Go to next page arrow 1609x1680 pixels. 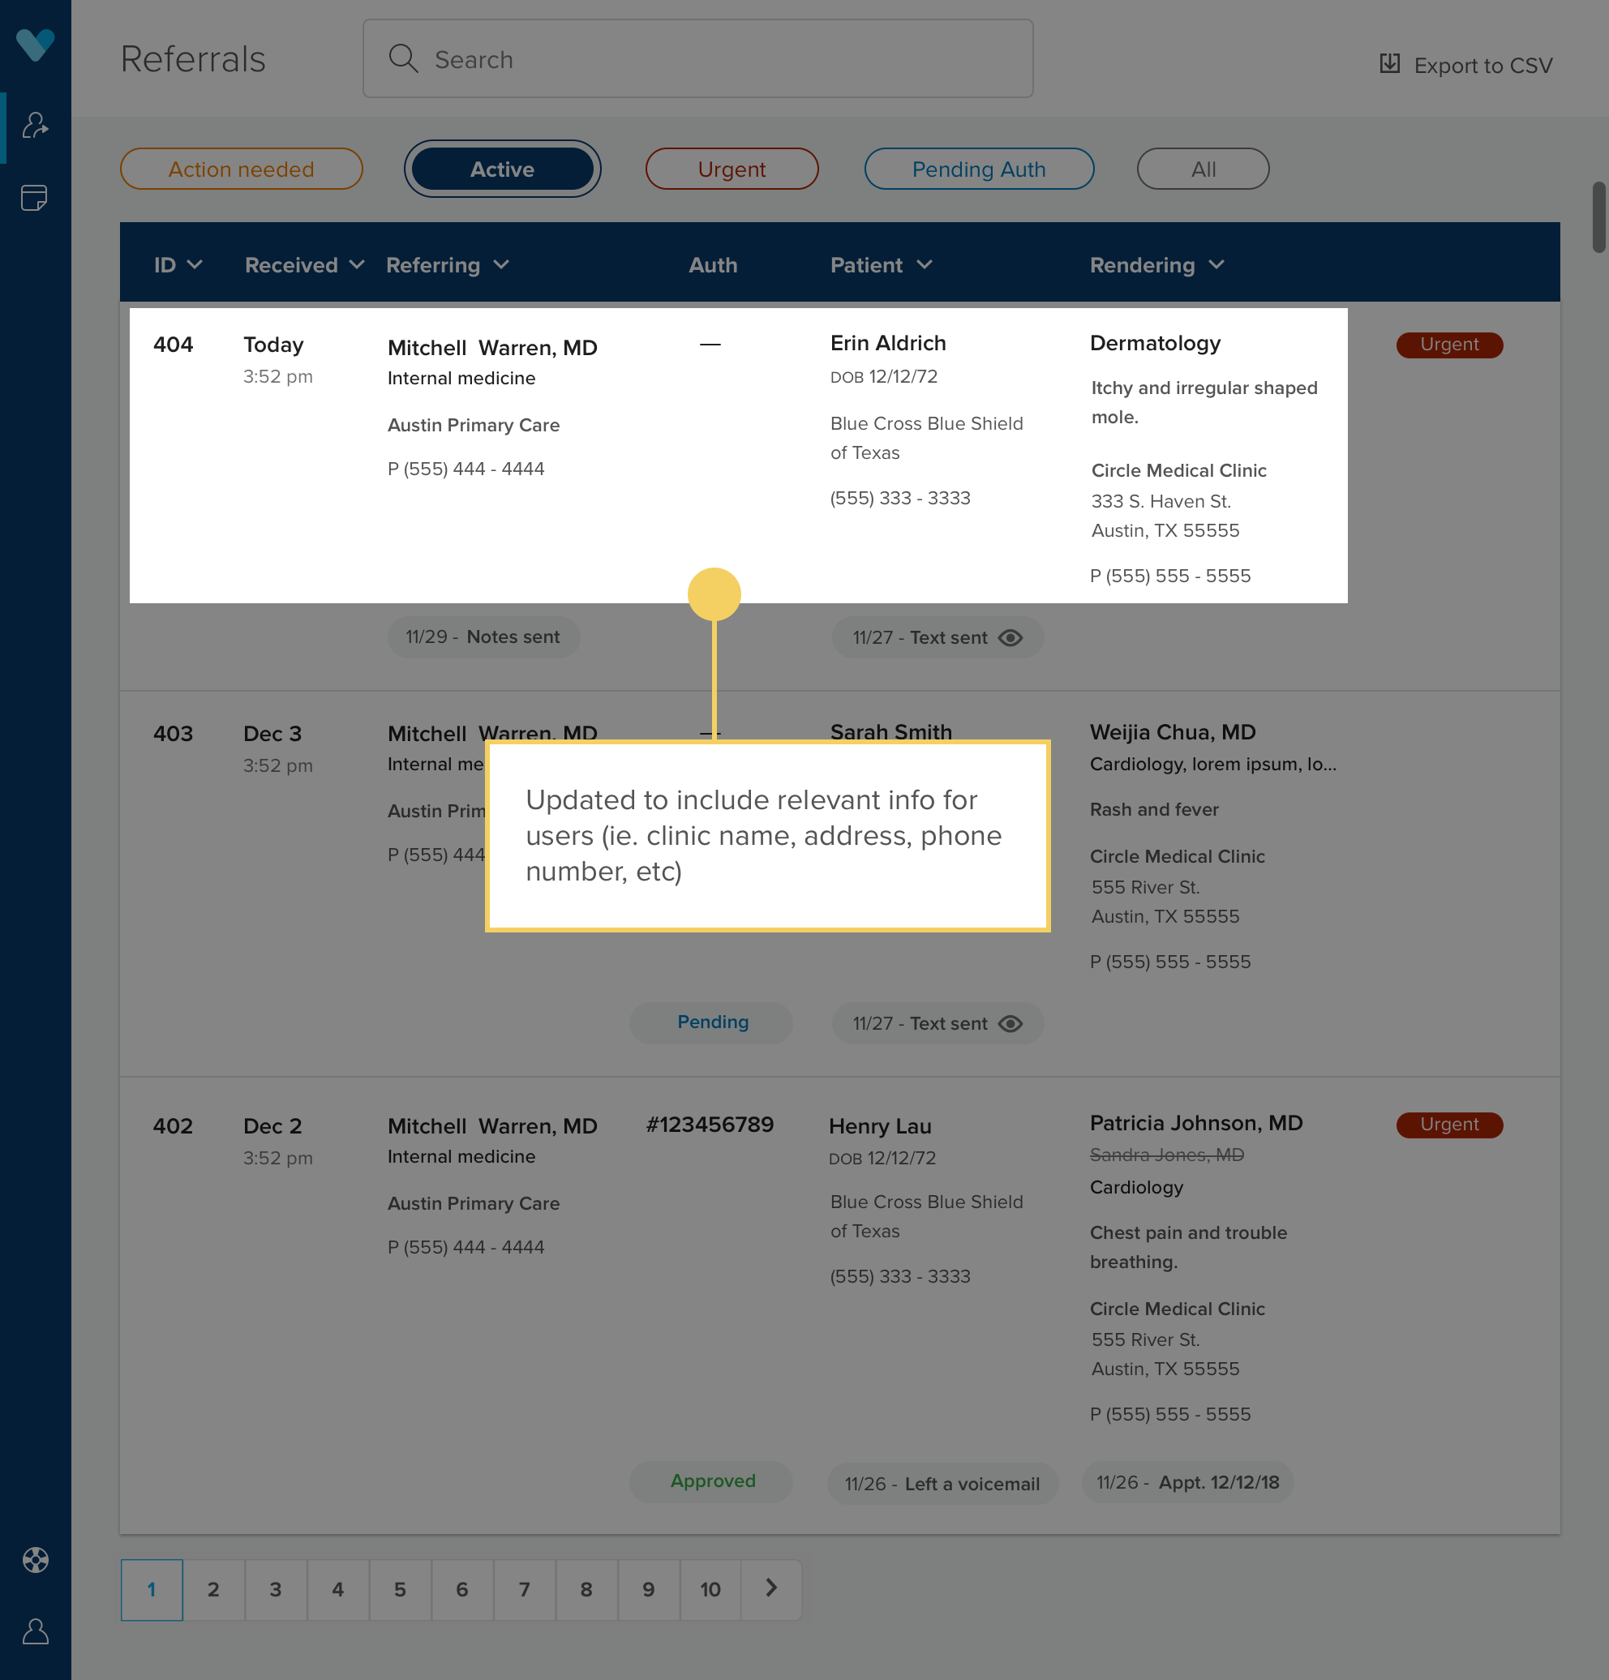click(770, 1588)
